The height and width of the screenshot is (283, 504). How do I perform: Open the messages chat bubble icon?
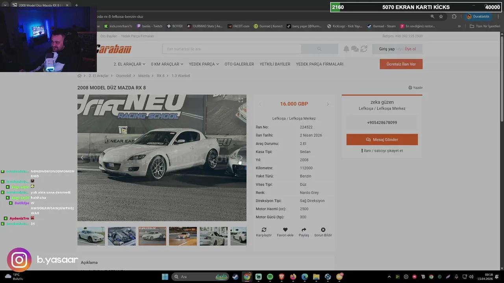[355, 49]
